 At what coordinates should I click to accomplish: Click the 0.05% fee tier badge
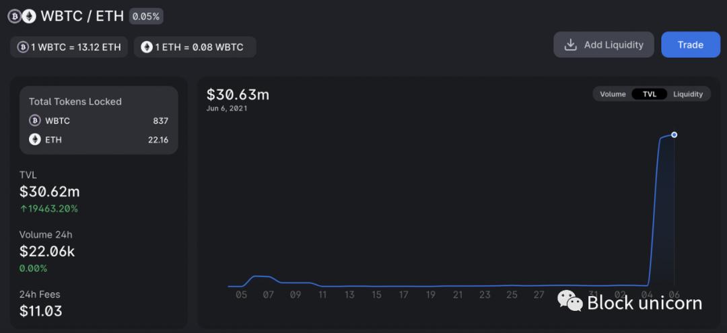point(146,16)
